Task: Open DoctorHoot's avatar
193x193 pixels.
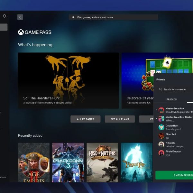Action: [x=161, y=127]
